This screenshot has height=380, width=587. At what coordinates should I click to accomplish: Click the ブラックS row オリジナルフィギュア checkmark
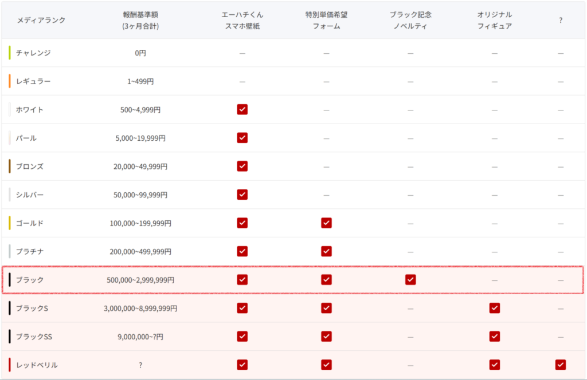pyautogui.click(x=495, y=308)
